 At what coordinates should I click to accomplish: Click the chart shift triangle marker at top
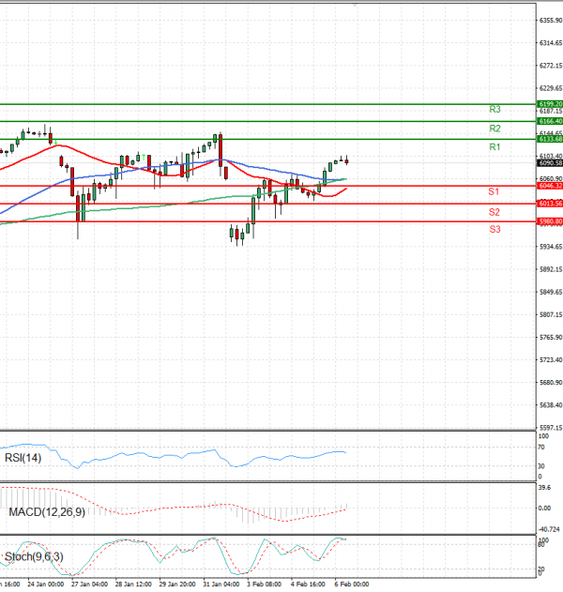pyautogui.click(x=355, y=4)
